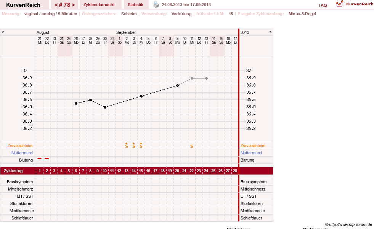This screenshot has width=374, height=229.
Task: Click the left Zervixschleim row label
Action: pyautogui.click(x=20, y=146)
